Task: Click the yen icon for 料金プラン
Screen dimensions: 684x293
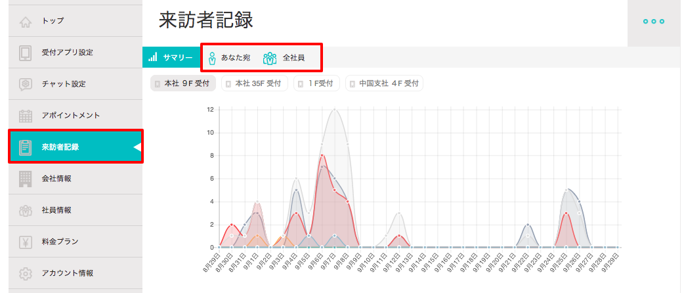Action: tap(26, 242)
